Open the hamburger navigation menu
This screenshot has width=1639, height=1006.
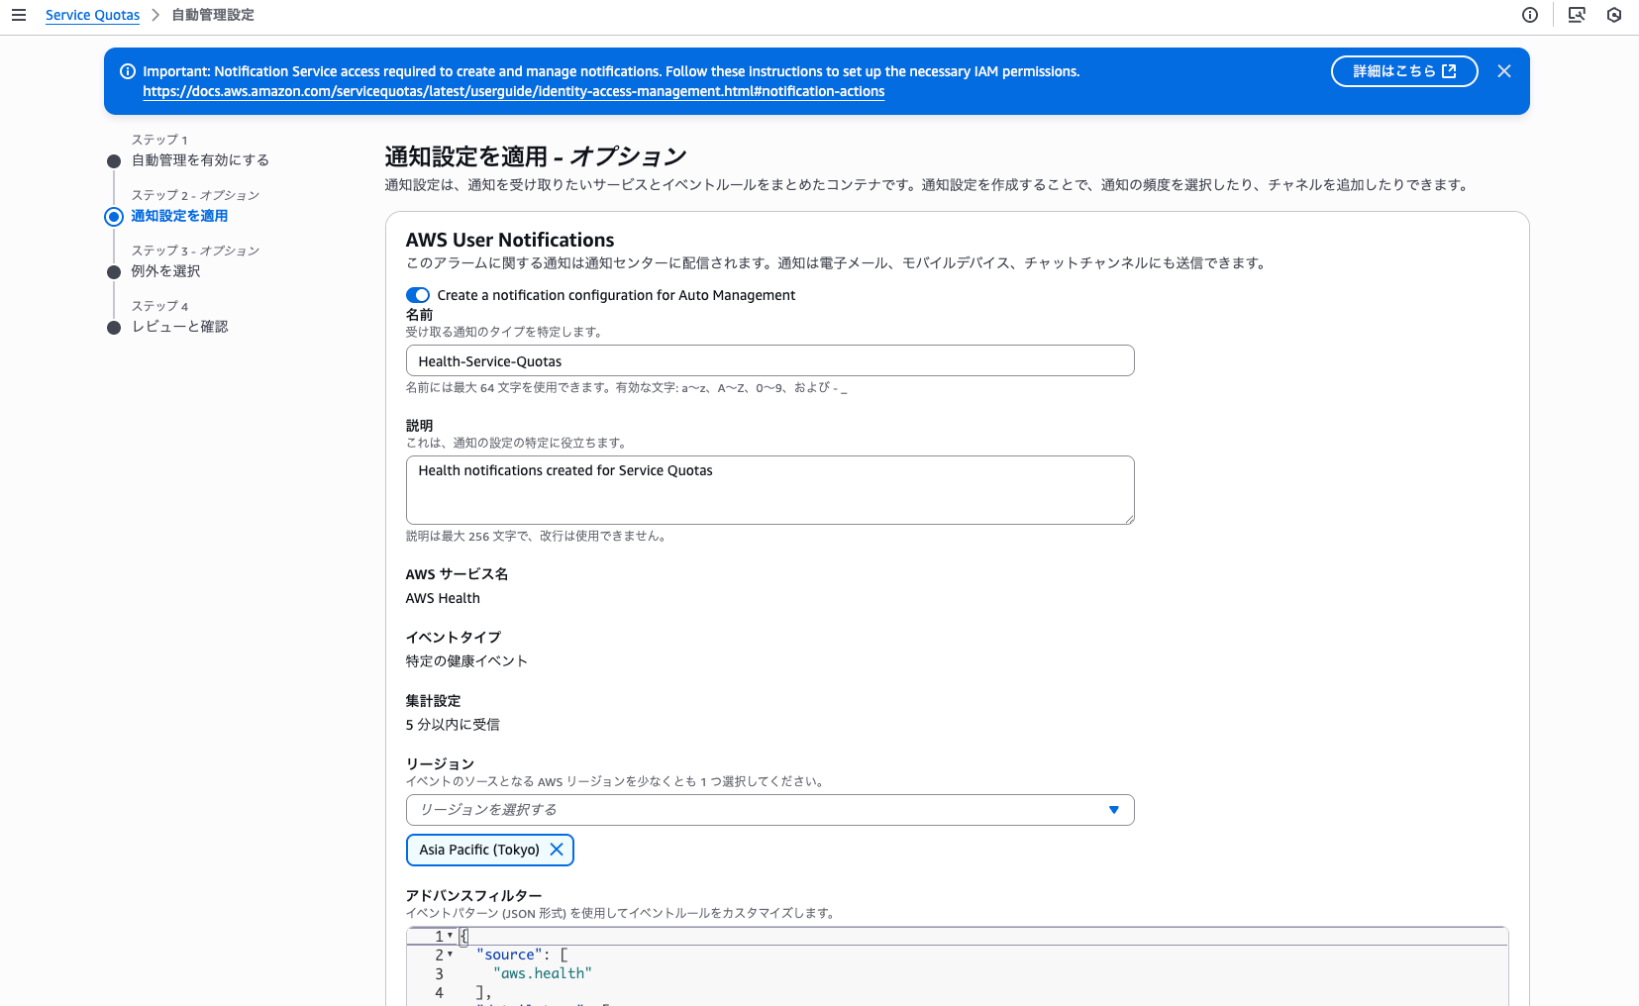(19, 15)
